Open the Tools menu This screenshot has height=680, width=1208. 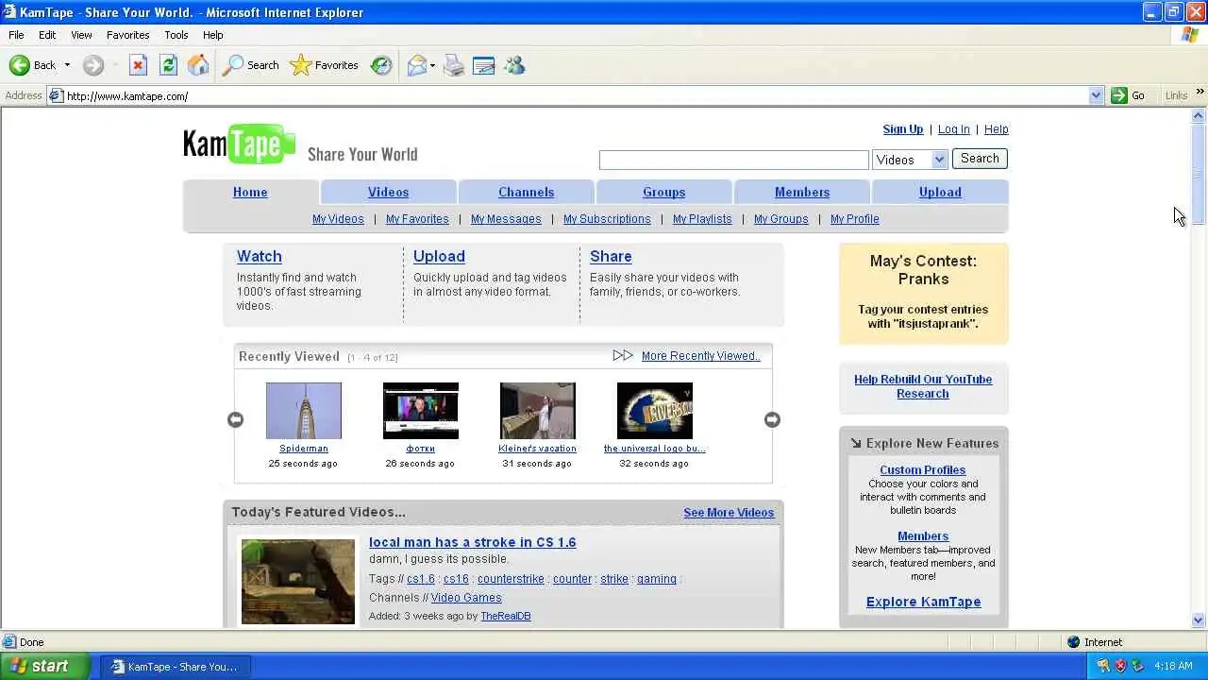click(176, 35)
